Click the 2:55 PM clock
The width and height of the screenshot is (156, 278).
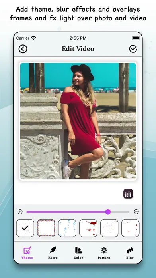click(78, 38)
